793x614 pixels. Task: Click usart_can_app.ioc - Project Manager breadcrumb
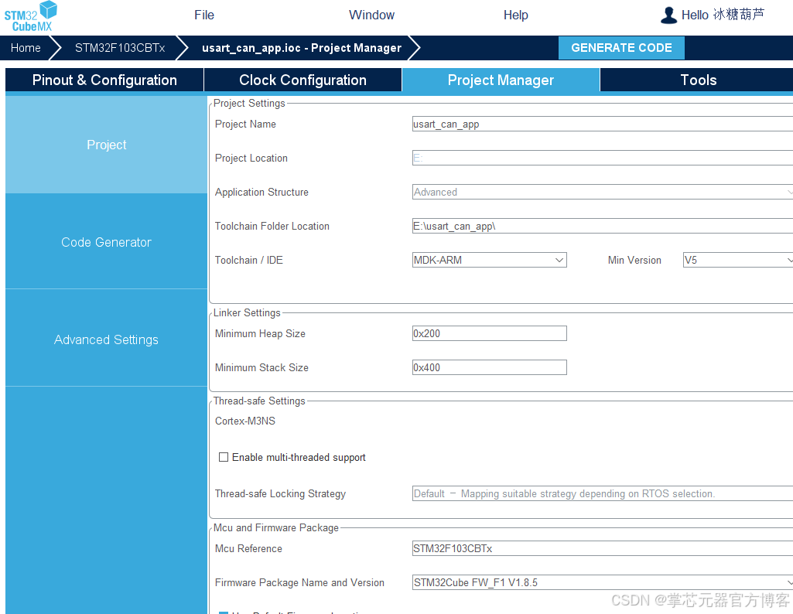pyautogui.click(x=302, y=48)
